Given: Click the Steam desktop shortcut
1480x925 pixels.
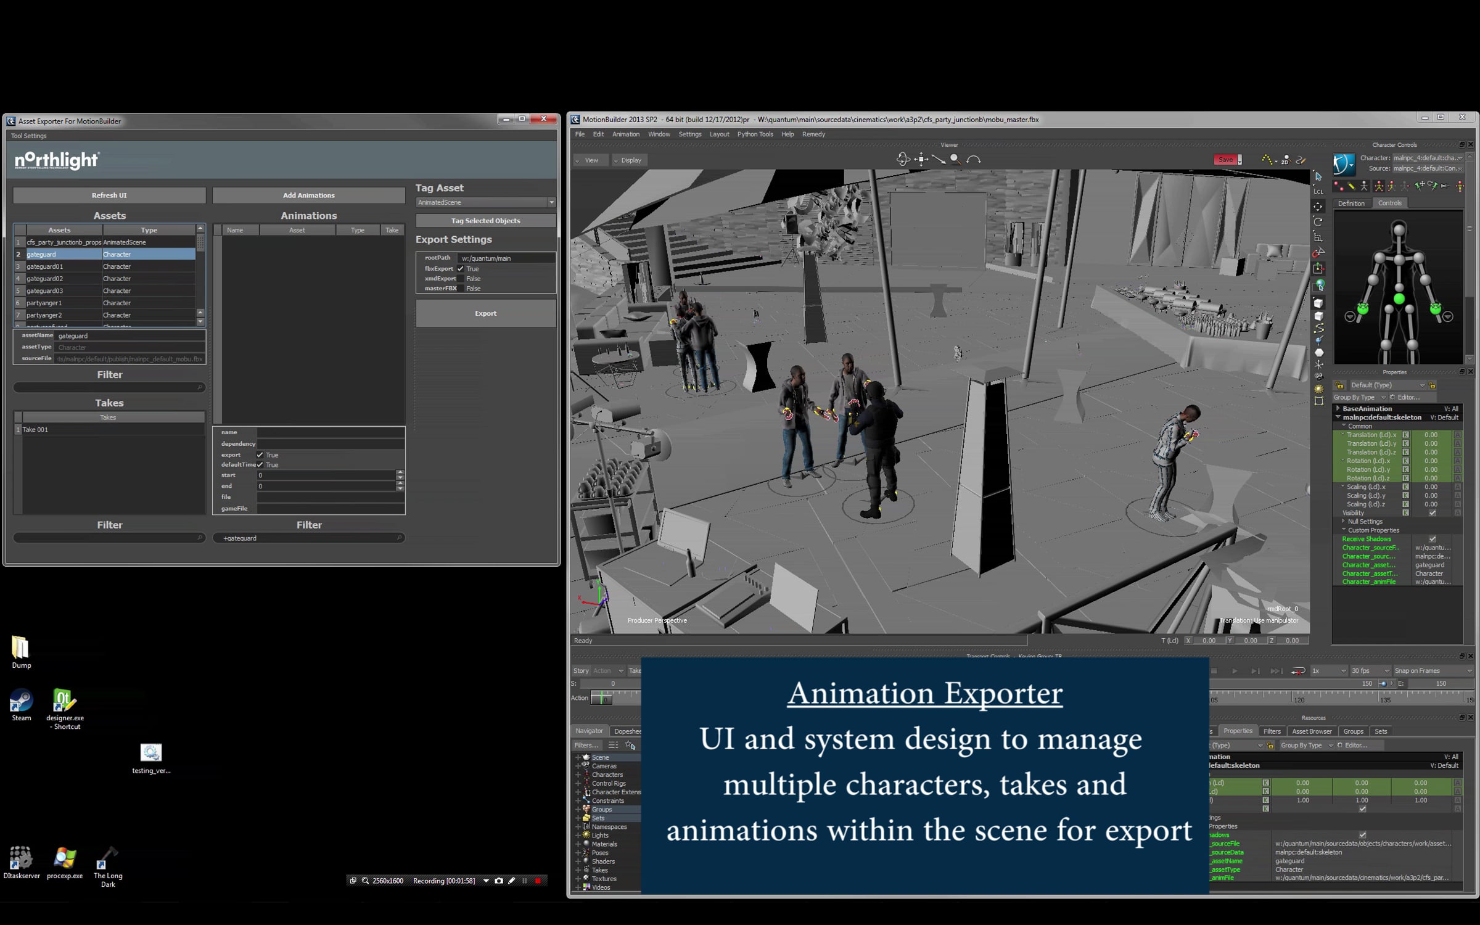Looking at the screenshot, I should [x=21, y=705].
